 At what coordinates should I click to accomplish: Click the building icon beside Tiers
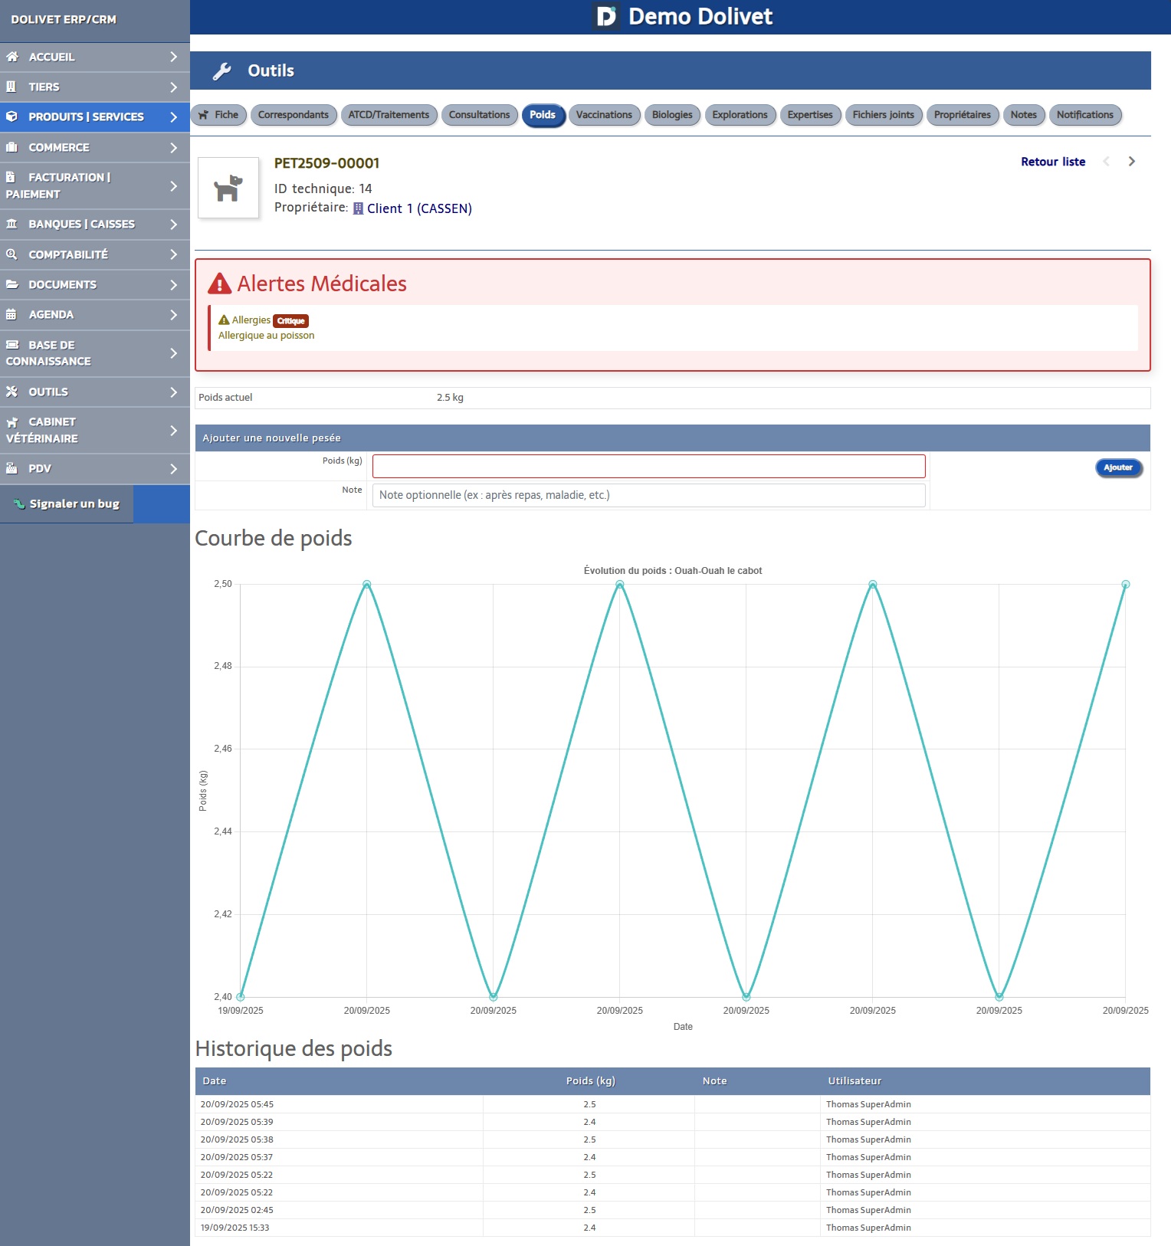[11, 87]
